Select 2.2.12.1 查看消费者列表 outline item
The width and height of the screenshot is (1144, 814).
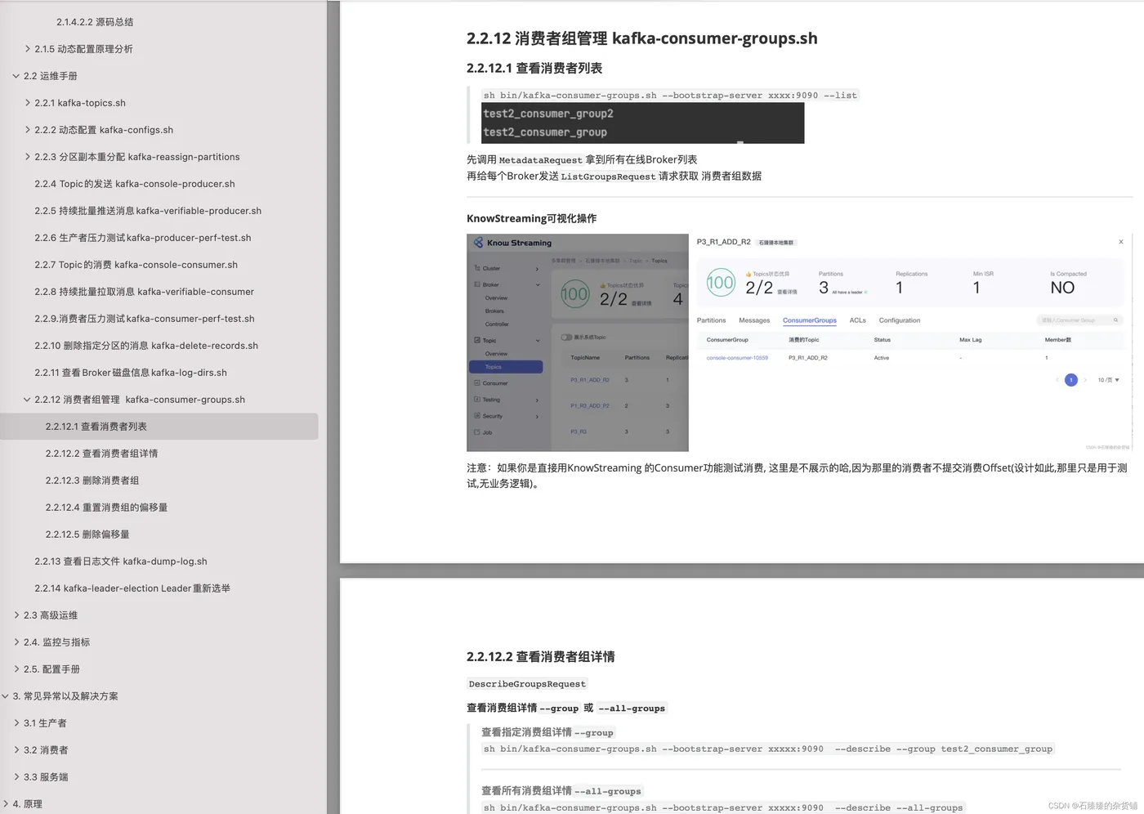click(x=159, y=427)
